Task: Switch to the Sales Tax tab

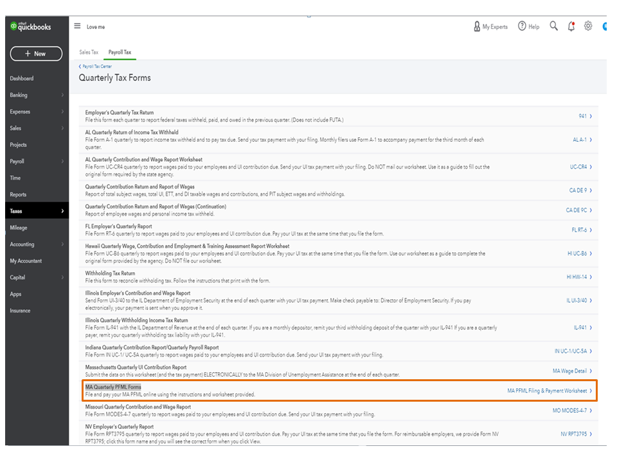Action: click(89, 53)
